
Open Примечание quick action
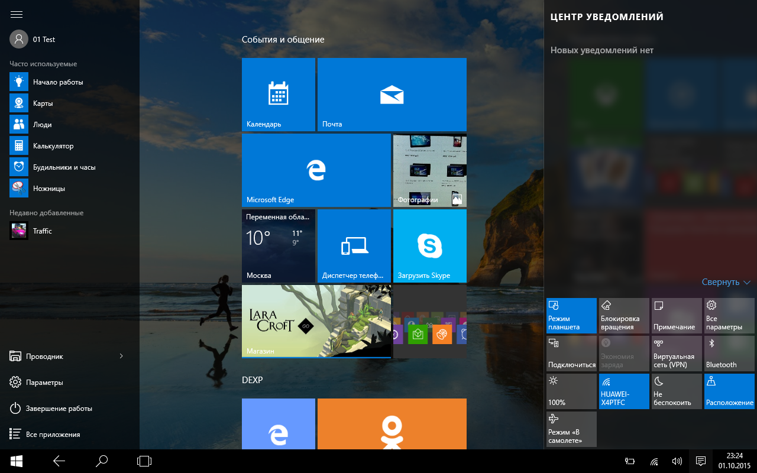point(677,316)
